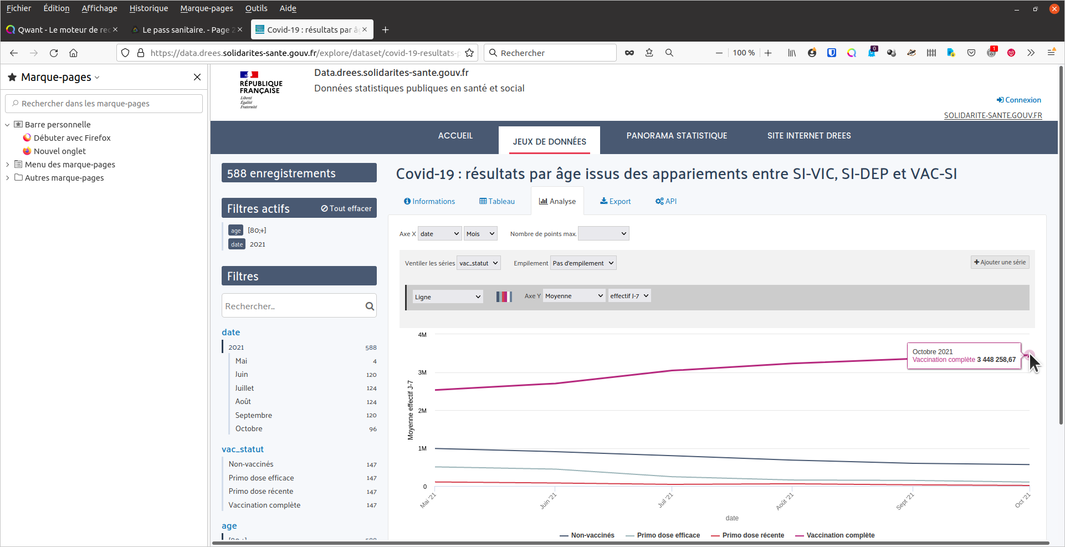Open the Pas d'empilement stacking dropdown

point(583,263)
